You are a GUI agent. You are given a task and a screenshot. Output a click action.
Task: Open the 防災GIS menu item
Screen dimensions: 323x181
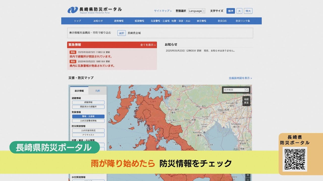coord(222,21)
